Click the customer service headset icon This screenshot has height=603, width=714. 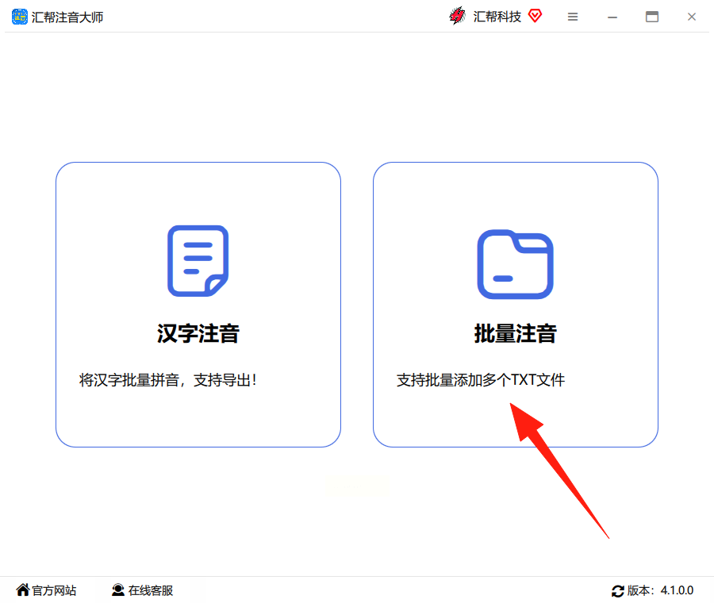(x=118, y=590)
